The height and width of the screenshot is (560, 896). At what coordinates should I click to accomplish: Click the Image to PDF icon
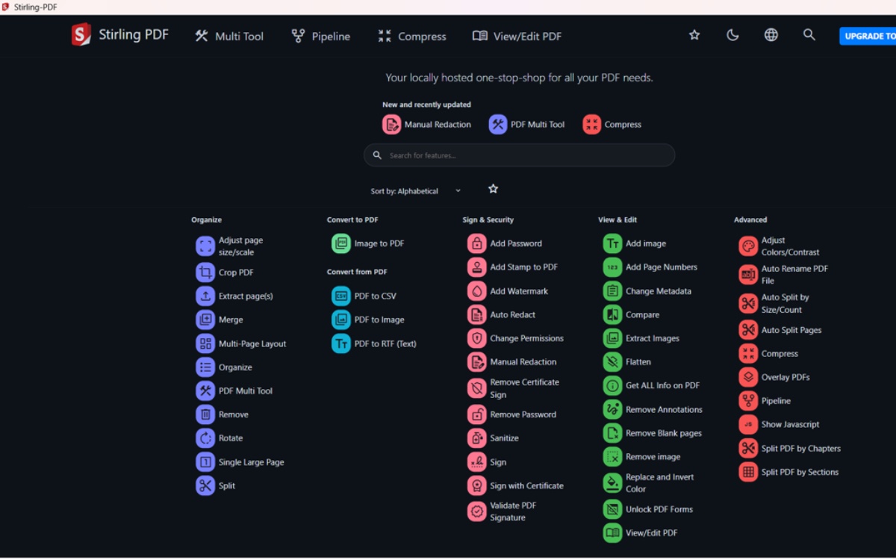[341, 243]
